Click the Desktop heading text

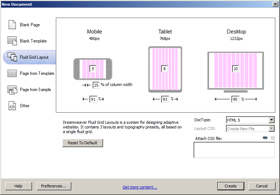coord(236,32)
